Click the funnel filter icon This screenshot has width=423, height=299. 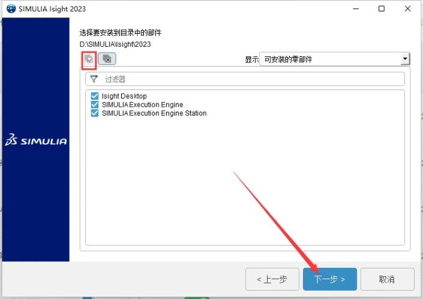pyautogui.click(x=94, y=79)
